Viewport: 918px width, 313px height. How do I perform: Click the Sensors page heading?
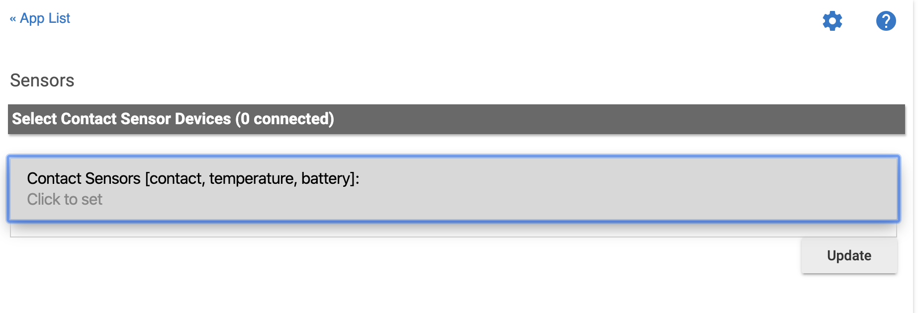pyautogui.click(x=42, y=80)
